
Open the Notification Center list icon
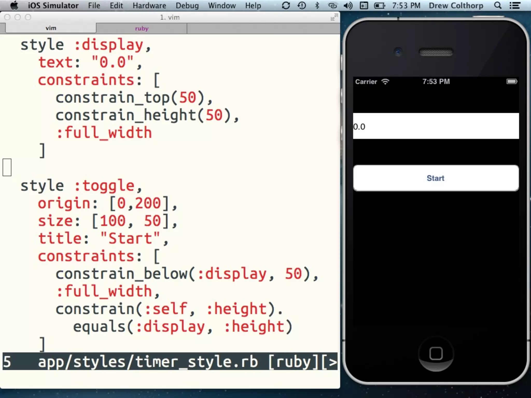coord(515,5)
